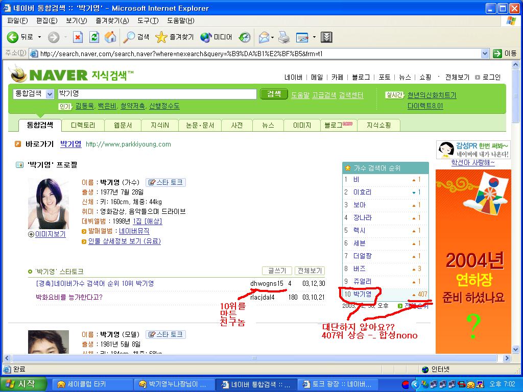Open the 즐겨찾기(A) menu
This screenshot has height=392, width=523.
(x=112, y=20)
